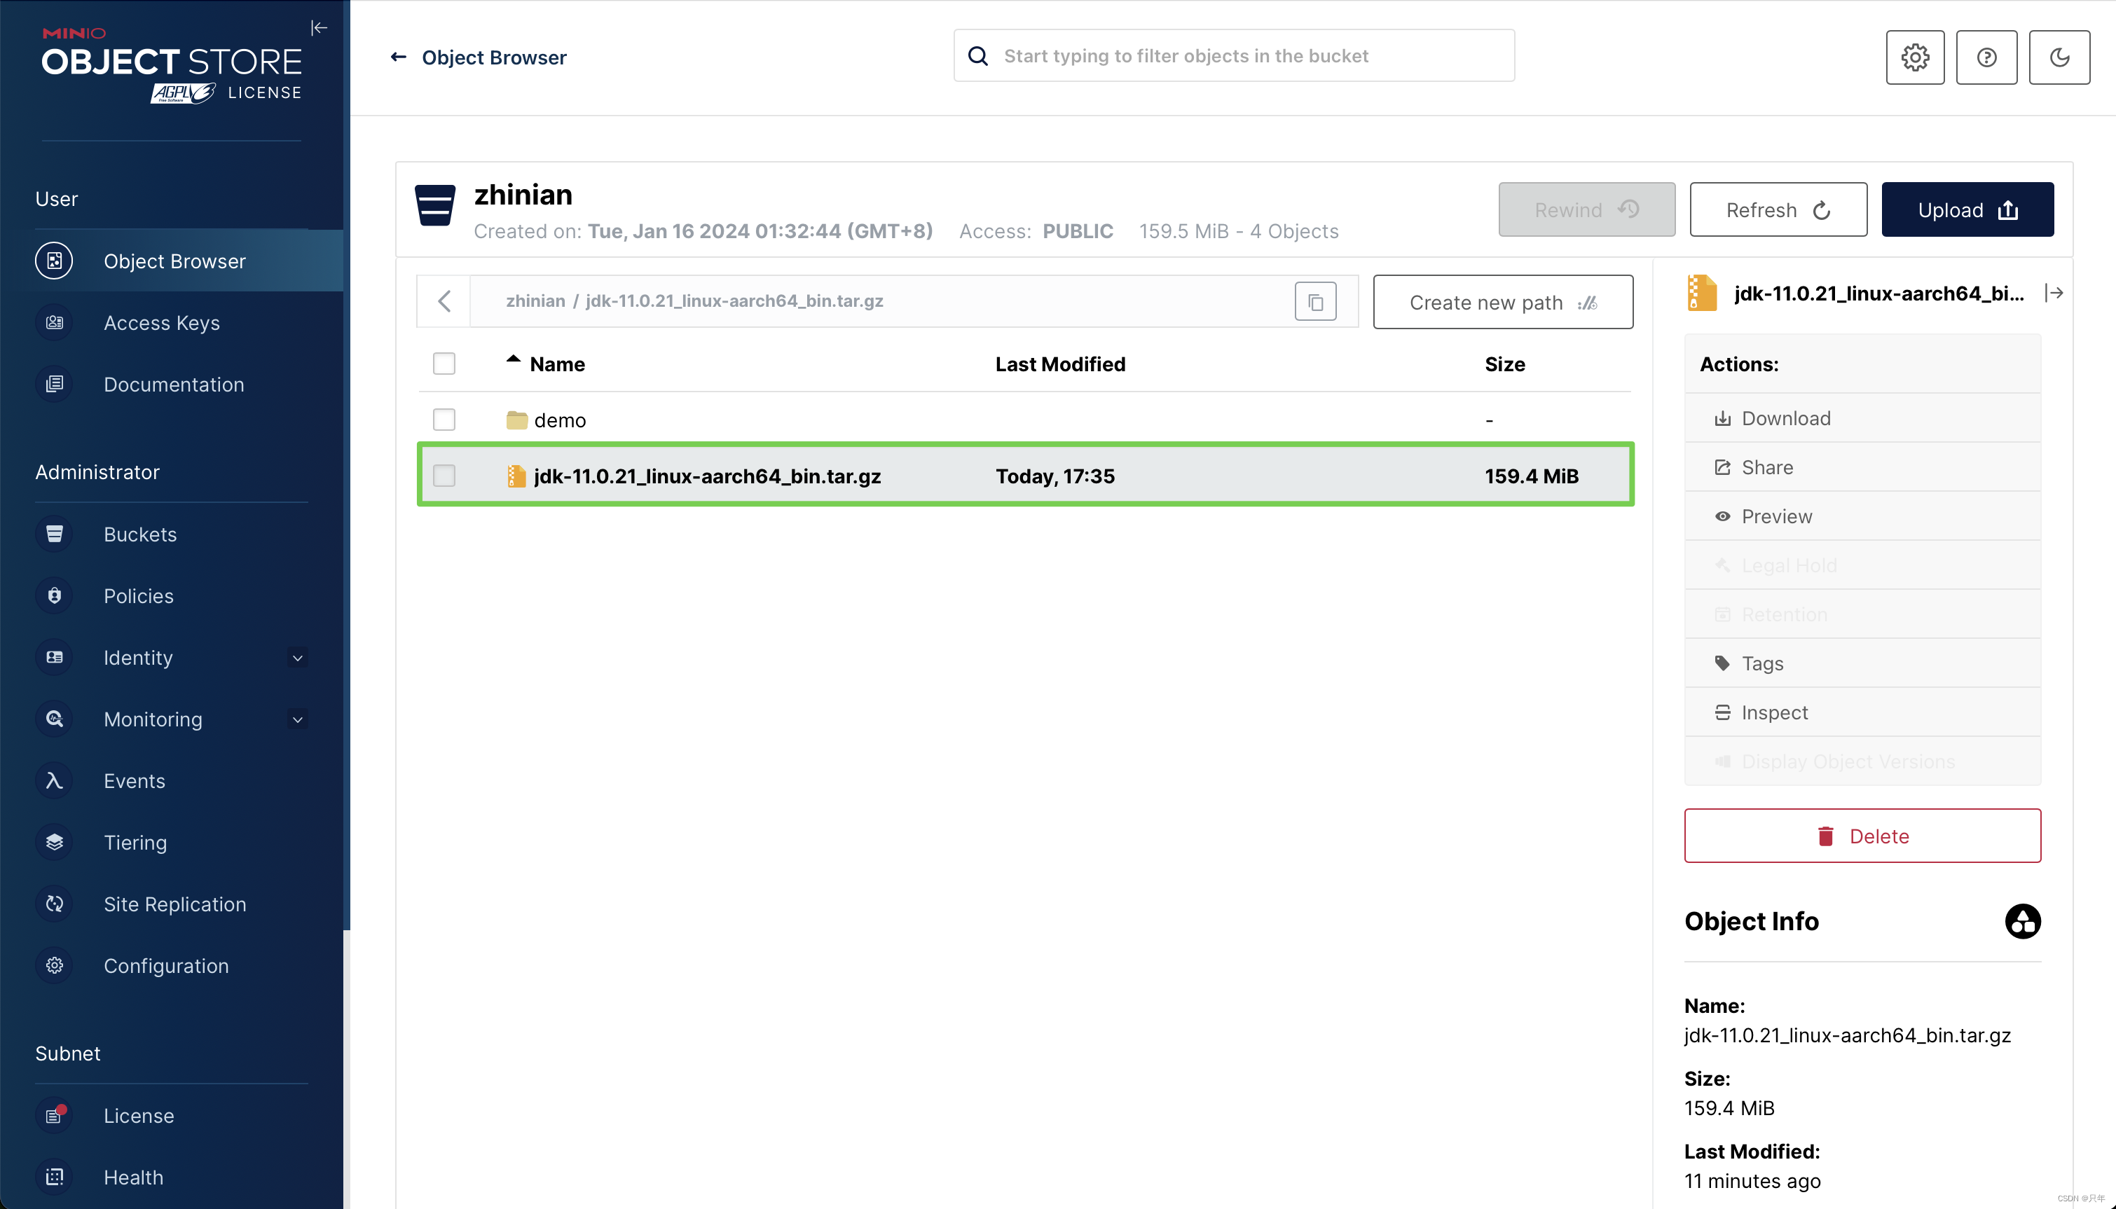The width and height of the screenshot is (2116, 1209).
Task: Click the Refresh button
Action: [1778, 209]
